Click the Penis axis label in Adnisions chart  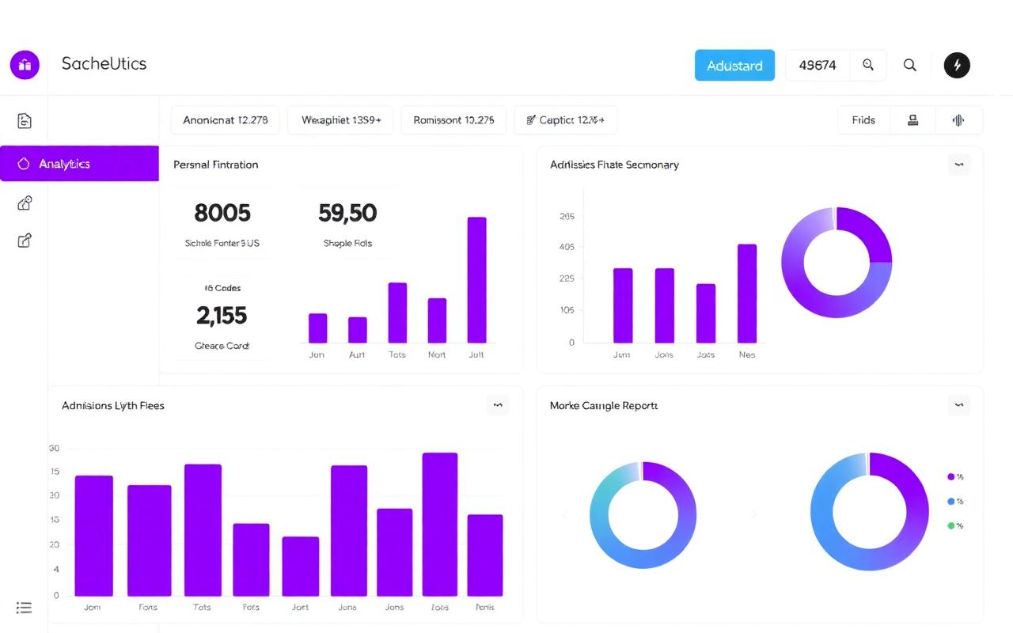point(485,608)
